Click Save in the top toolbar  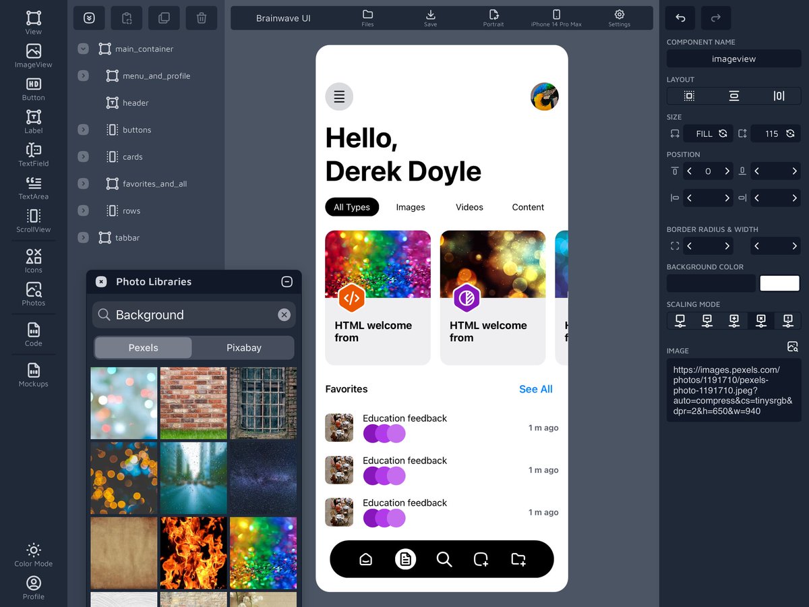[430, 18]
